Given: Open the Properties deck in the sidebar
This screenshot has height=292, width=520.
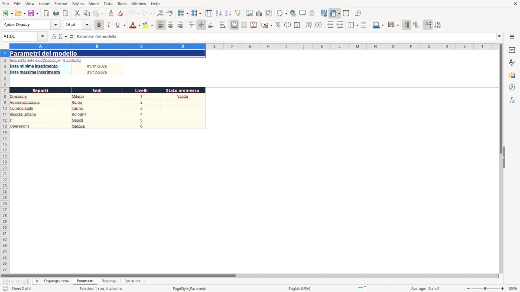Looking at the screenshot, I should pos(512,50).
